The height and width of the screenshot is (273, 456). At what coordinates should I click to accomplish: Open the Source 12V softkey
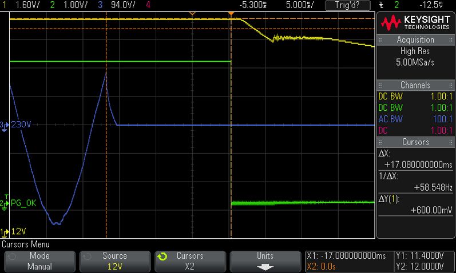coord(114,261)
